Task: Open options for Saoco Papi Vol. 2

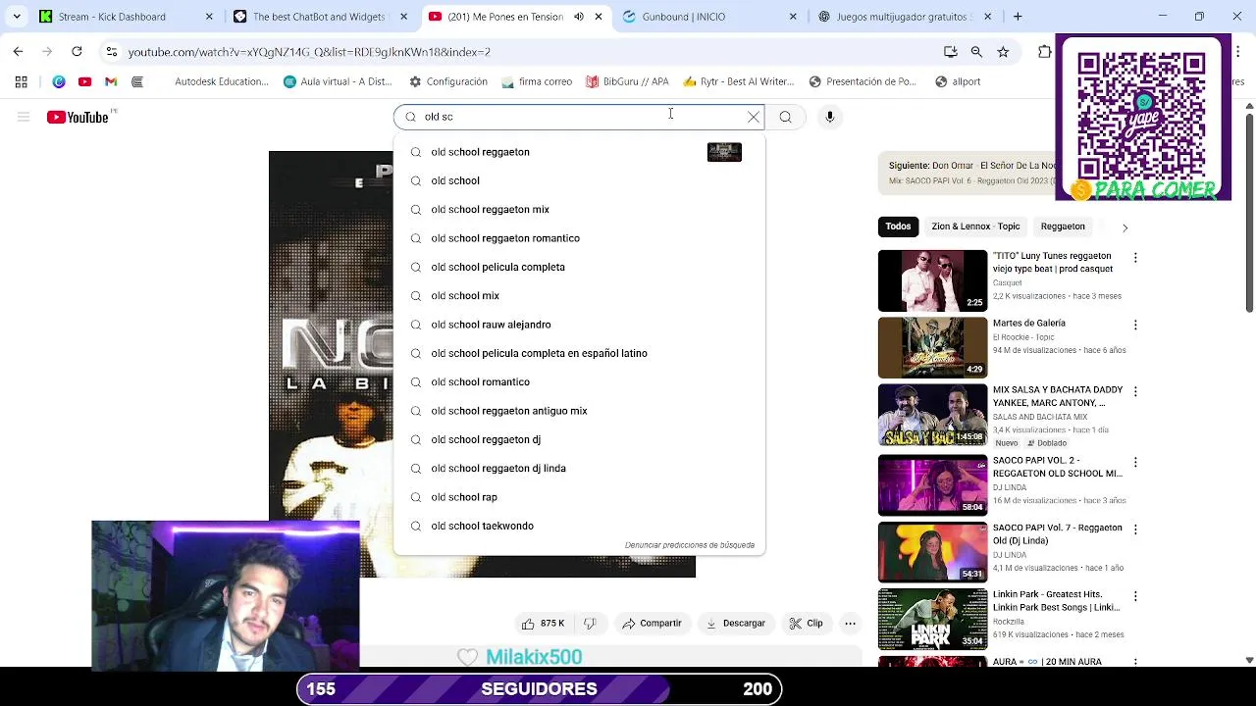Action: [x=1135, y=462]
